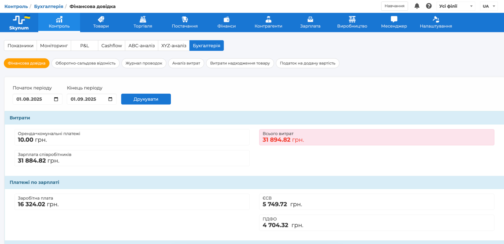Switch to the Cashflow tab
This screenshot has width=504, height=244.
112,46
